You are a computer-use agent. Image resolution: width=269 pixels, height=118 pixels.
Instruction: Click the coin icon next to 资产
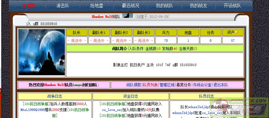236,32
